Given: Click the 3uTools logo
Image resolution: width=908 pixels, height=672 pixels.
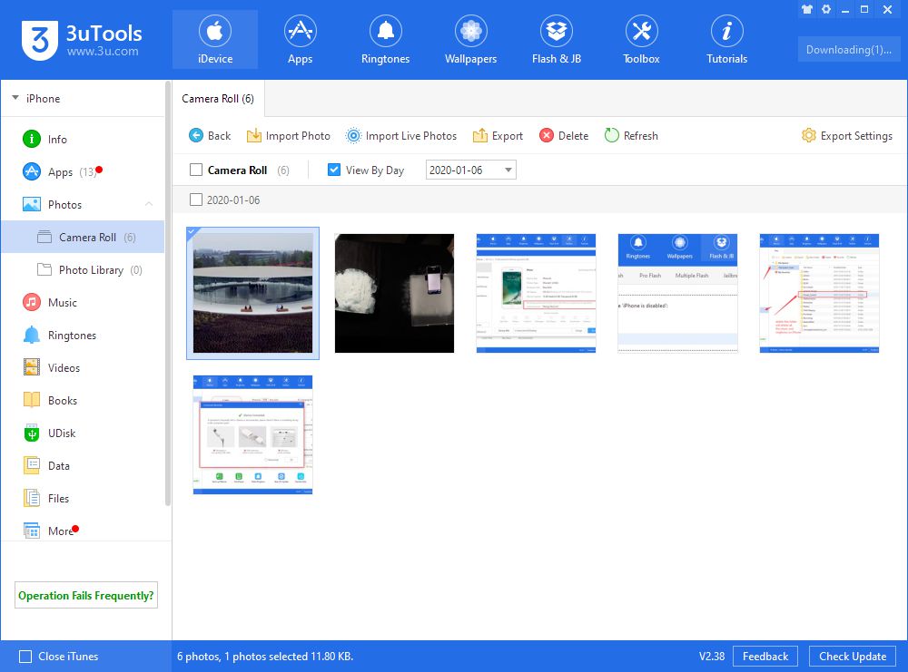Looking at the screenshot, I should (82, 40).
